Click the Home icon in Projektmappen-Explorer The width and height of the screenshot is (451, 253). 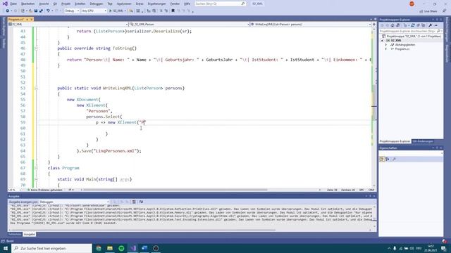393,25
